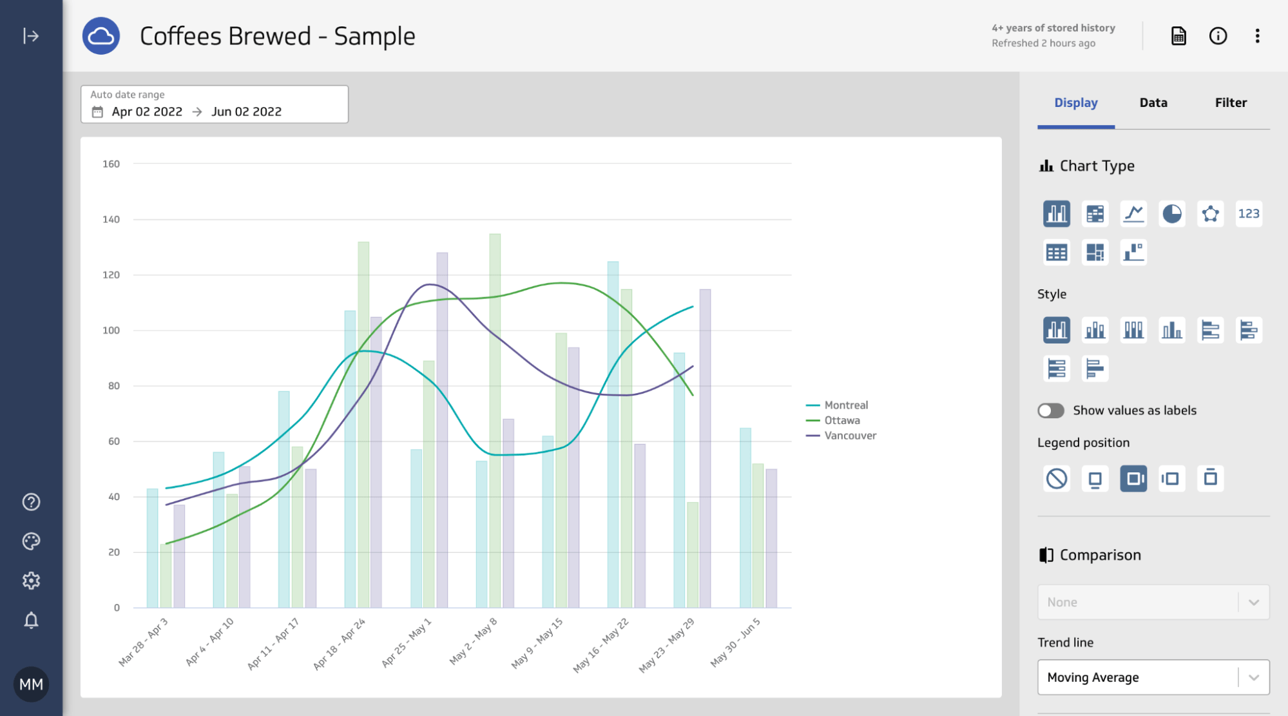Open the Comparison None dropdown
This screenshot has width=1288, height=716.
tap(1153, 602)
